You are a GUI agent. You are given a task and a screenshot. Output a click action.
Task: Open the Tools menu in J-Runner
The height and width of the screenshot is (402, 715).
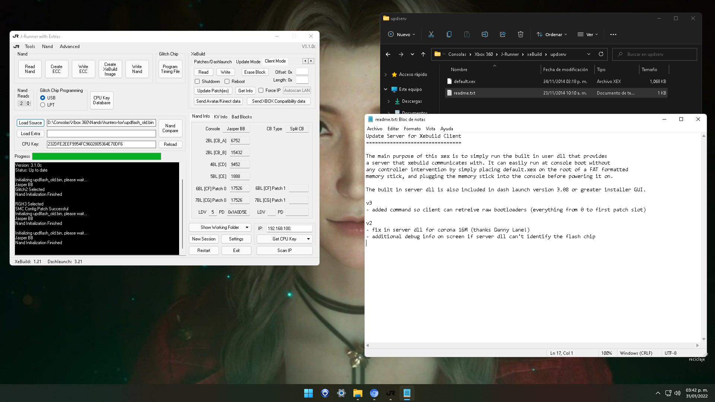click(30, 47)
